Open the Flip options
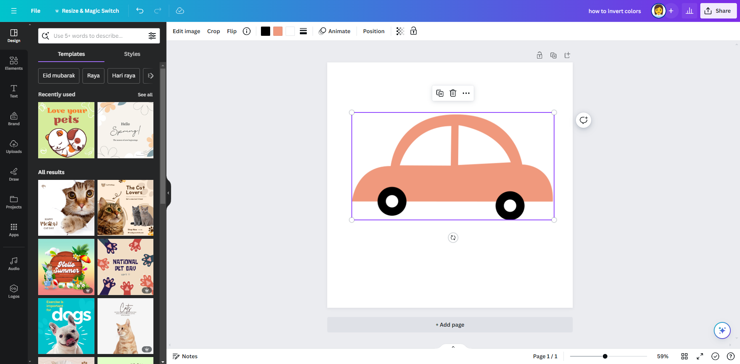 pyautogui.click(x=232, y=31)
